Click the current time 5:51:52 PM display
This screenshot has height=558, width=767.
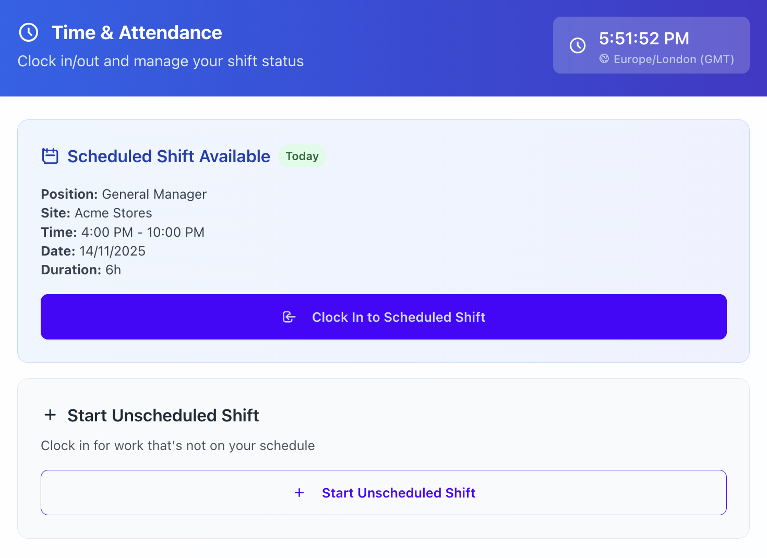point(644,39)
